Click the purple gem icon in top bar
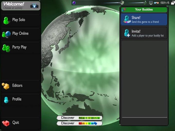Image resolution: width=175 pixels, height=131 pixels. (x=74, y=3)
